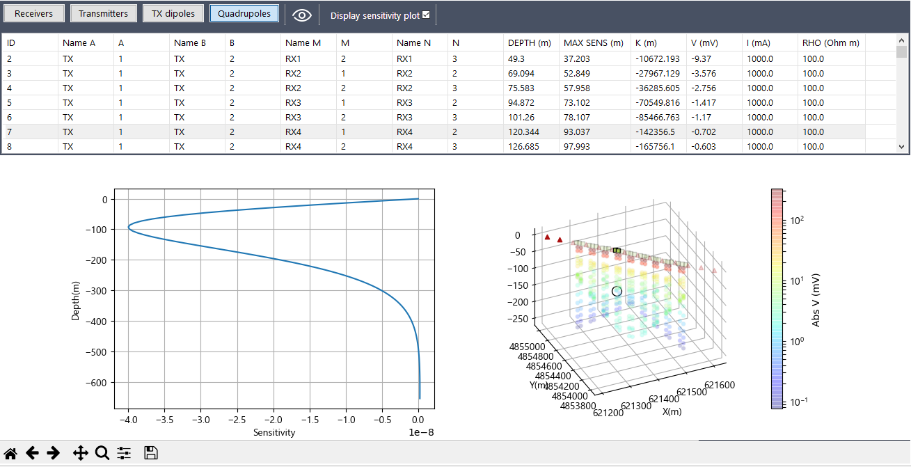Click table scrollbar up arrow
911x467 pixels.
click(x=902, y=39)
